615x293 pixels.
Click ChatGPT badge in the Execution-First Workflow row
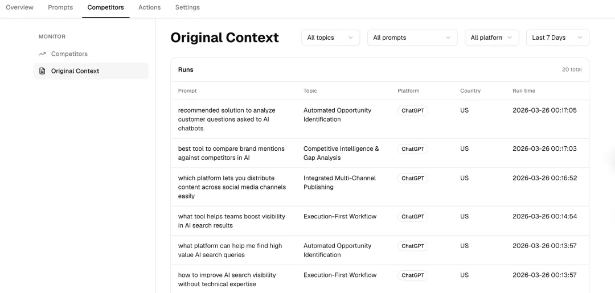pyautogui.click(x=413, y=217)
